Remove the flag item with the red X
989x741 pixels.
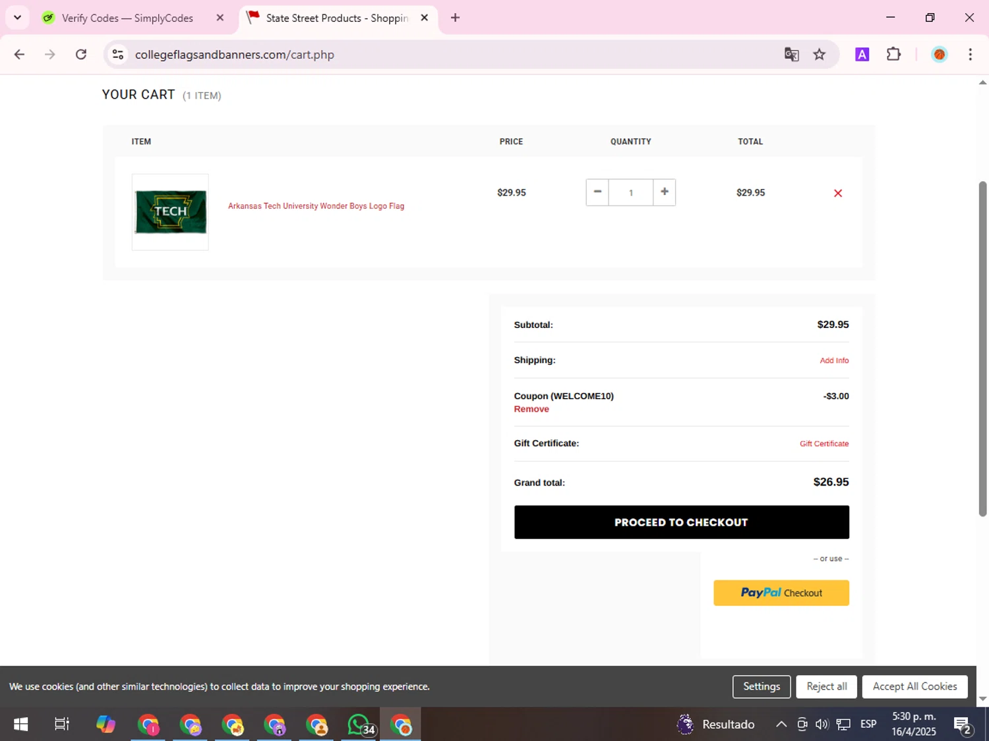tap(838, 193)
